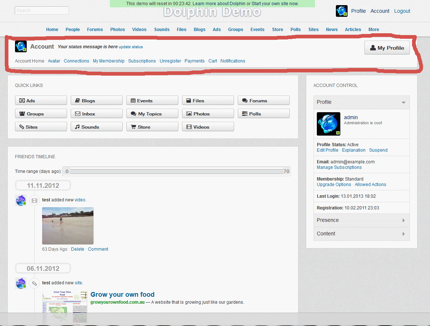Open the More menu in navigation bar
Image resolution: width=430 pixels, height=326 pixels.
(374, 30)
